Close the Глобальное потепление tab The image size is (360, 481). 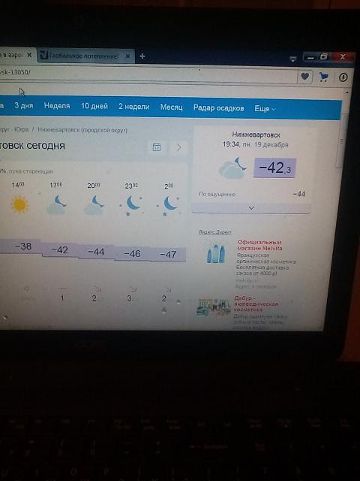(x=128, y=56)
